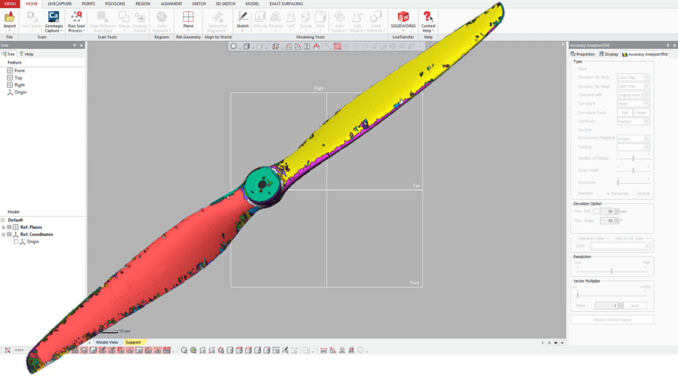Run Scan Process from the Scan group
Screen dimensions: 678x382
coord(77,20)
